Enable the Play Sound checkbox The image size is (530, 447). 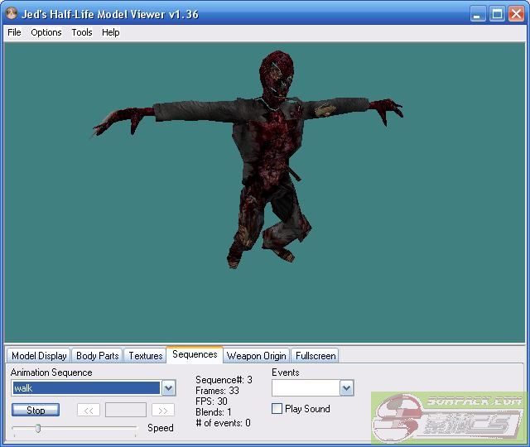[x=277, y=408]
